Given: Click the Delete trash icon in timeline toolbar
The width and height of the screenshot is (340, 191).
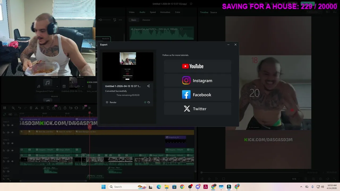Looking at the screenshot, I should pyautogui.click(x=31, y=108).
